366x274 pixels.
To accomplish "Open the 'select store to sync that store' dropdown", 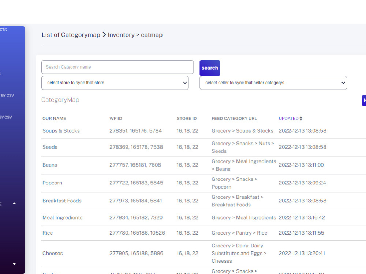I will point(115,83).
